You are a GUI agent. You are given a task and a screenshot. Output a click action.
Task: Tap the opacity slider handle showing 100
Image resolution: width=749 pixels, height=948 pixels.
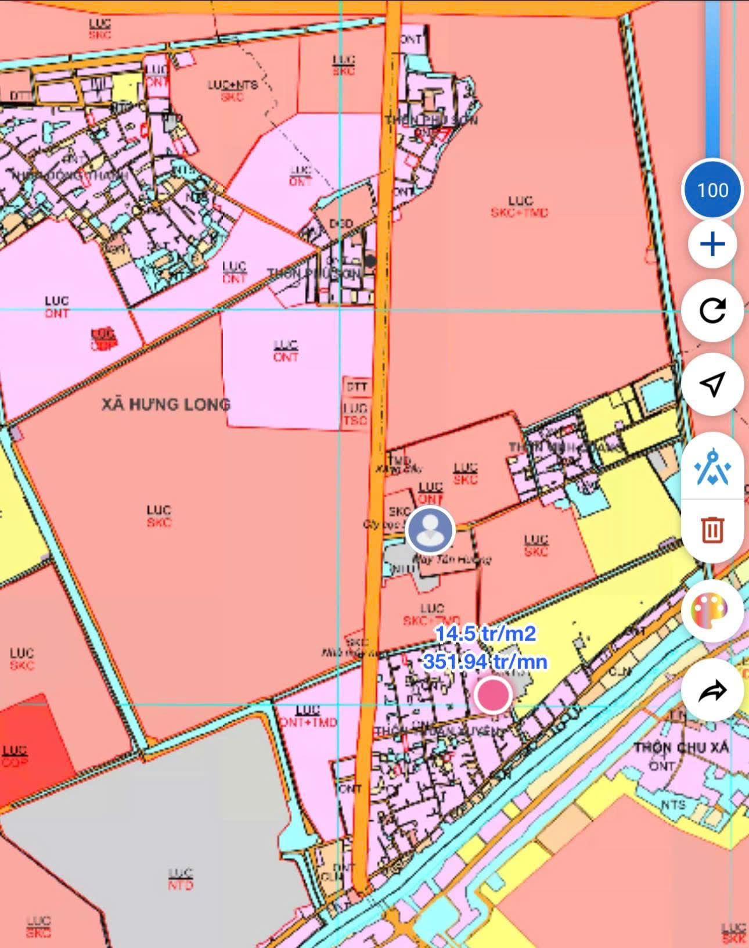click(x=712, y=189)
